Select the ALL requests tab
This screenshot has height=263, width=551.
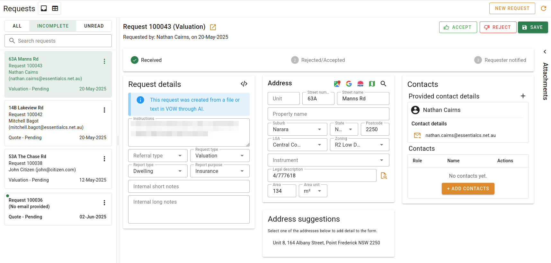click(17, 26)
